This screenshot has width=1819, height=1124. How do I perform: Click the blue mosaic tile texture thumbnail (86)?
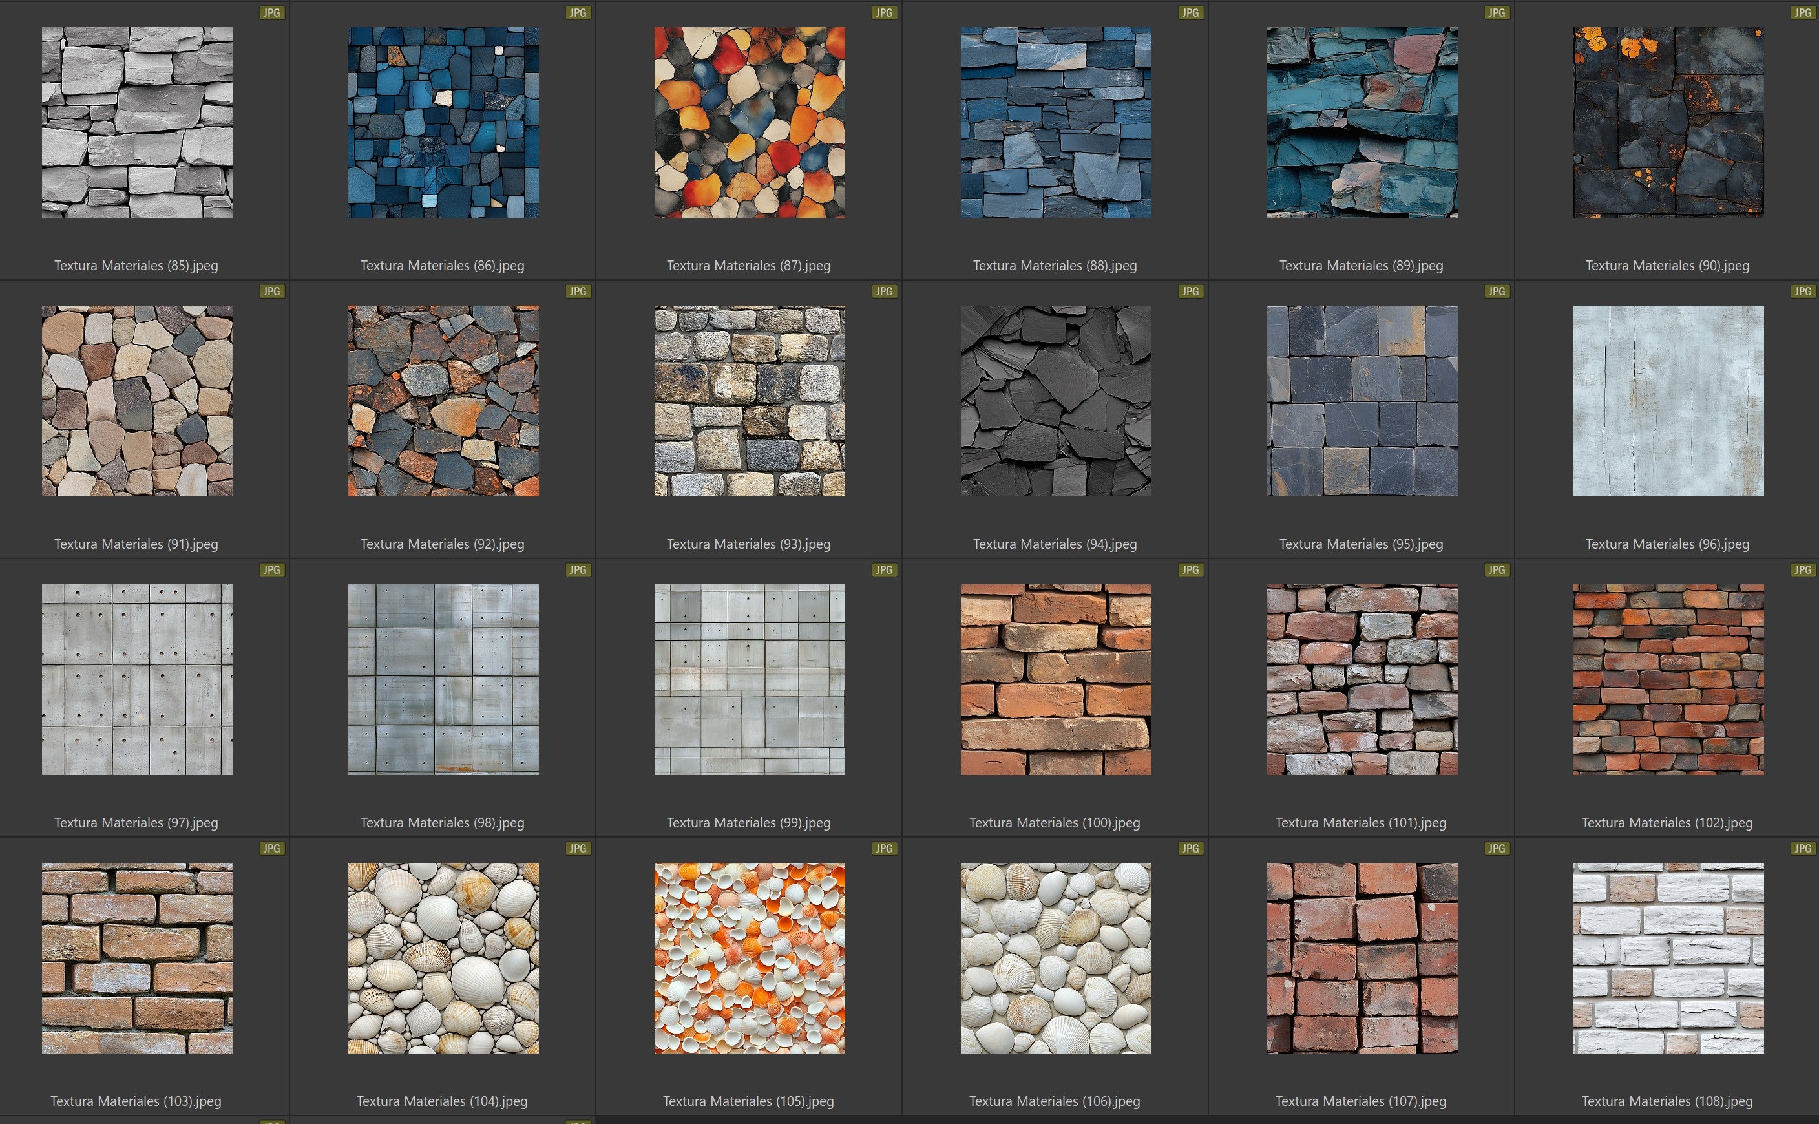coord(443,123)
